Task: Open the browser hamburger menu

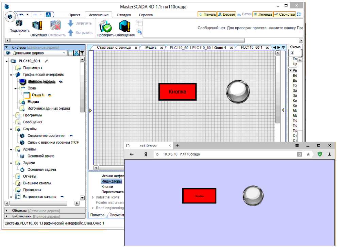Action: pos(297,146)
